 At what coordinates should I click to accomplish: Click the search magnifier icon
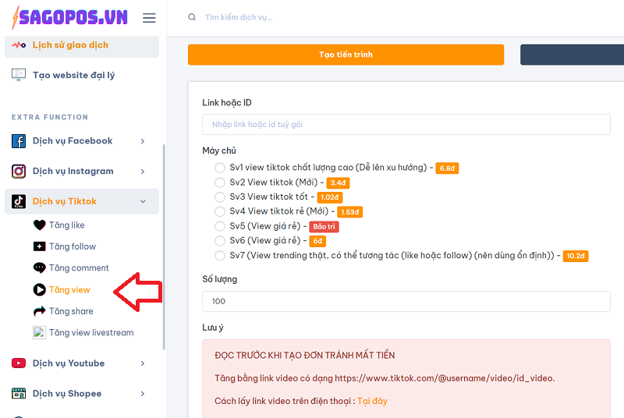tap(191, 17)
